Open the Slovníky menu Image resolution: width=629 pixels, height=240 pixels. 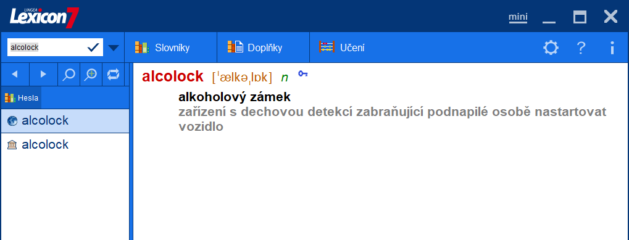pyautogui.click(x=170, y=48)
